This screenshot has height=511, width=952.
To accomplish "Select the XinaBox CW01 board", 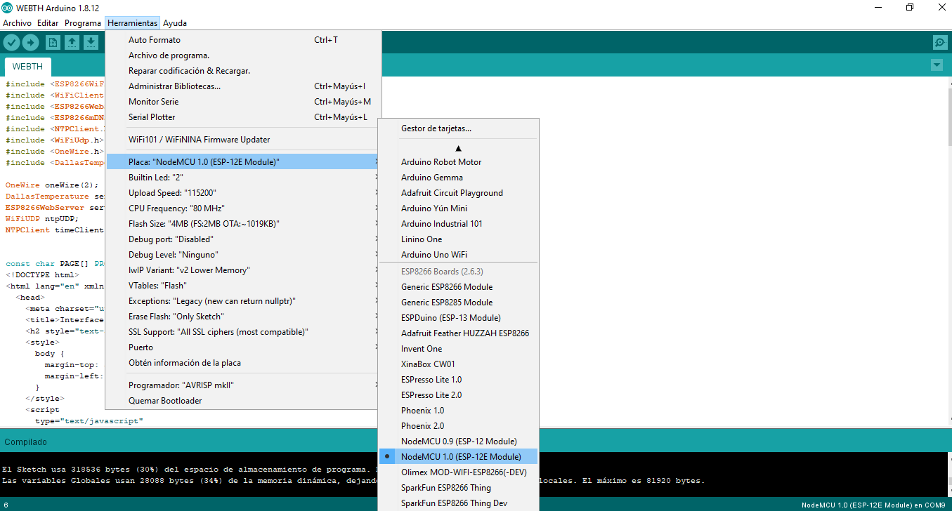I will pyautogui.click(x=458, y=364).
